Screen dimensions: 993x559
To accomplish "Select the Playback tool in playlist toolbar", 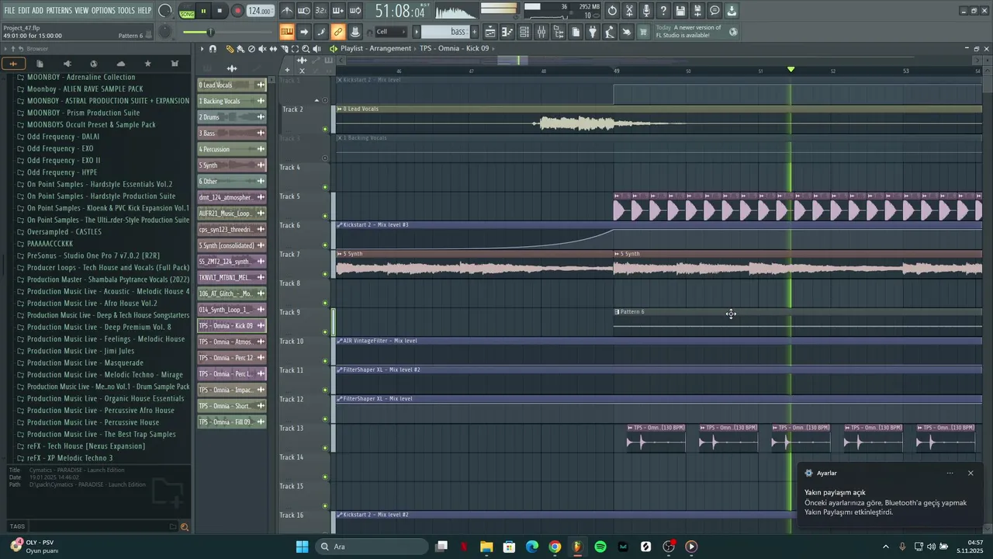I will (317, 49).
